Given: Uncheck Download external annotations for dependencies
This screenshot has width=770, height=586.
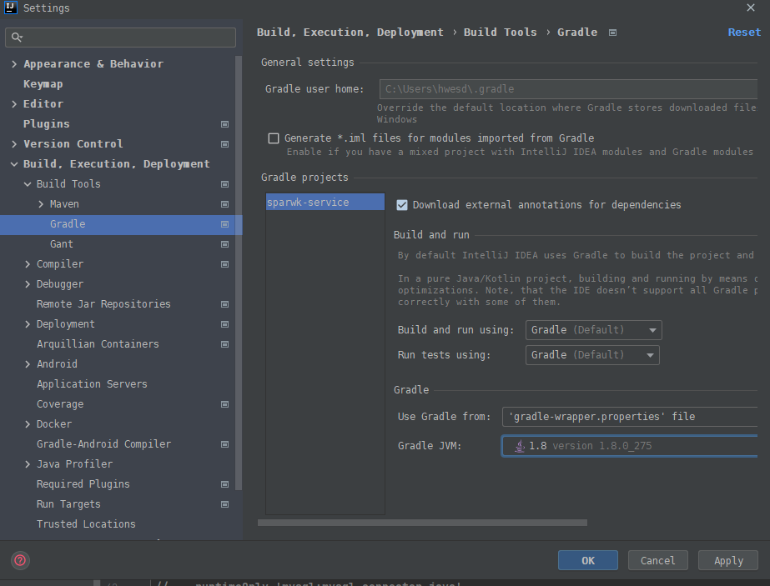Looking at the screenshot, I should (402, 205).
